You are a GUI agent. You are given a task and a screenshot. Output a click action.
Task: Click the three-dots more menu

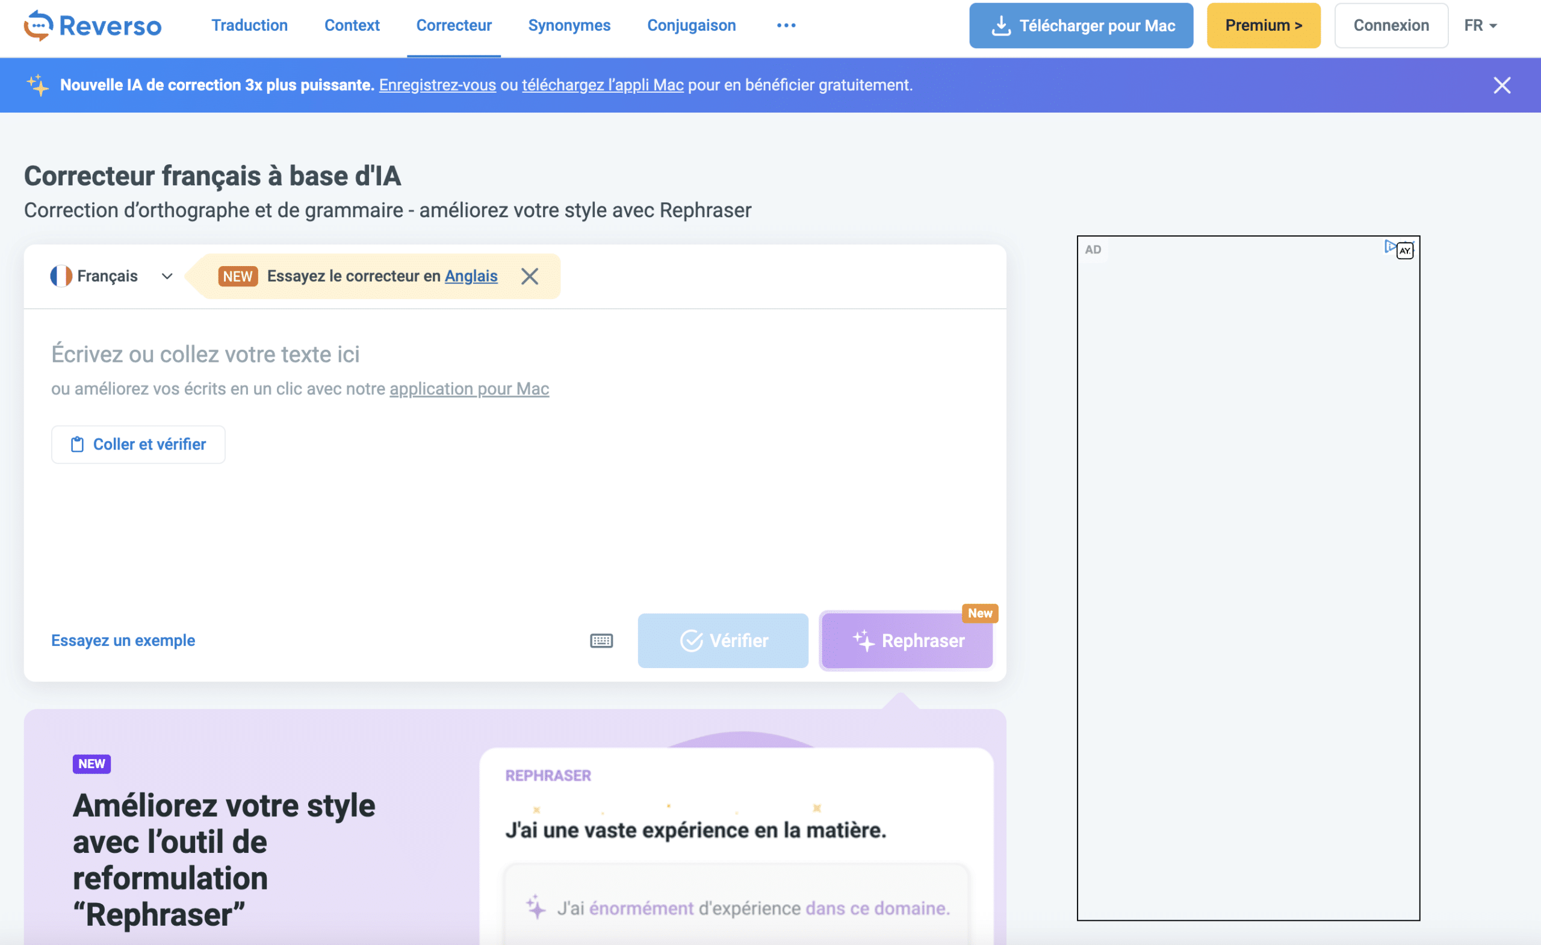pos(786,26)
